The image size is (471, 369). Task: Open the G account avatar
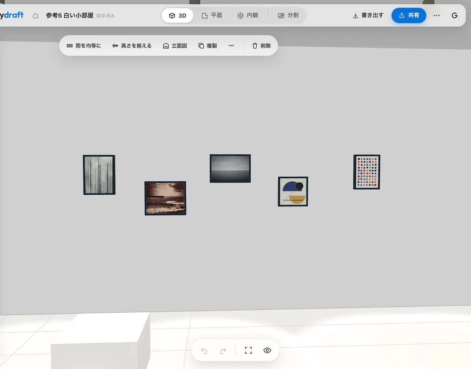[x=455, y=16]
